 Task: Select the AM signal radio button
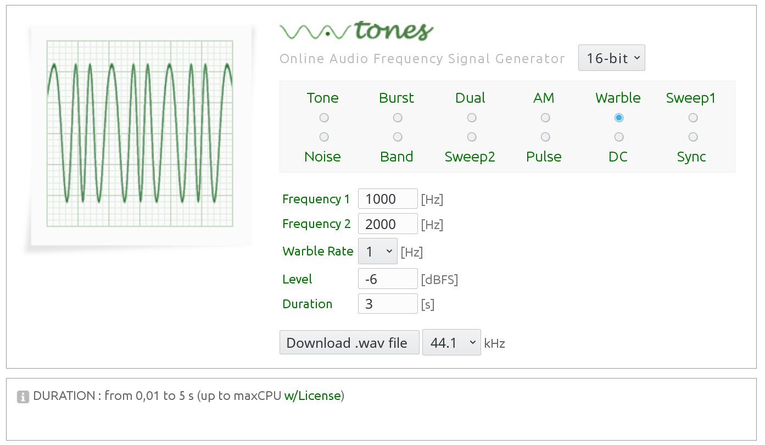[x=545, y=118]
